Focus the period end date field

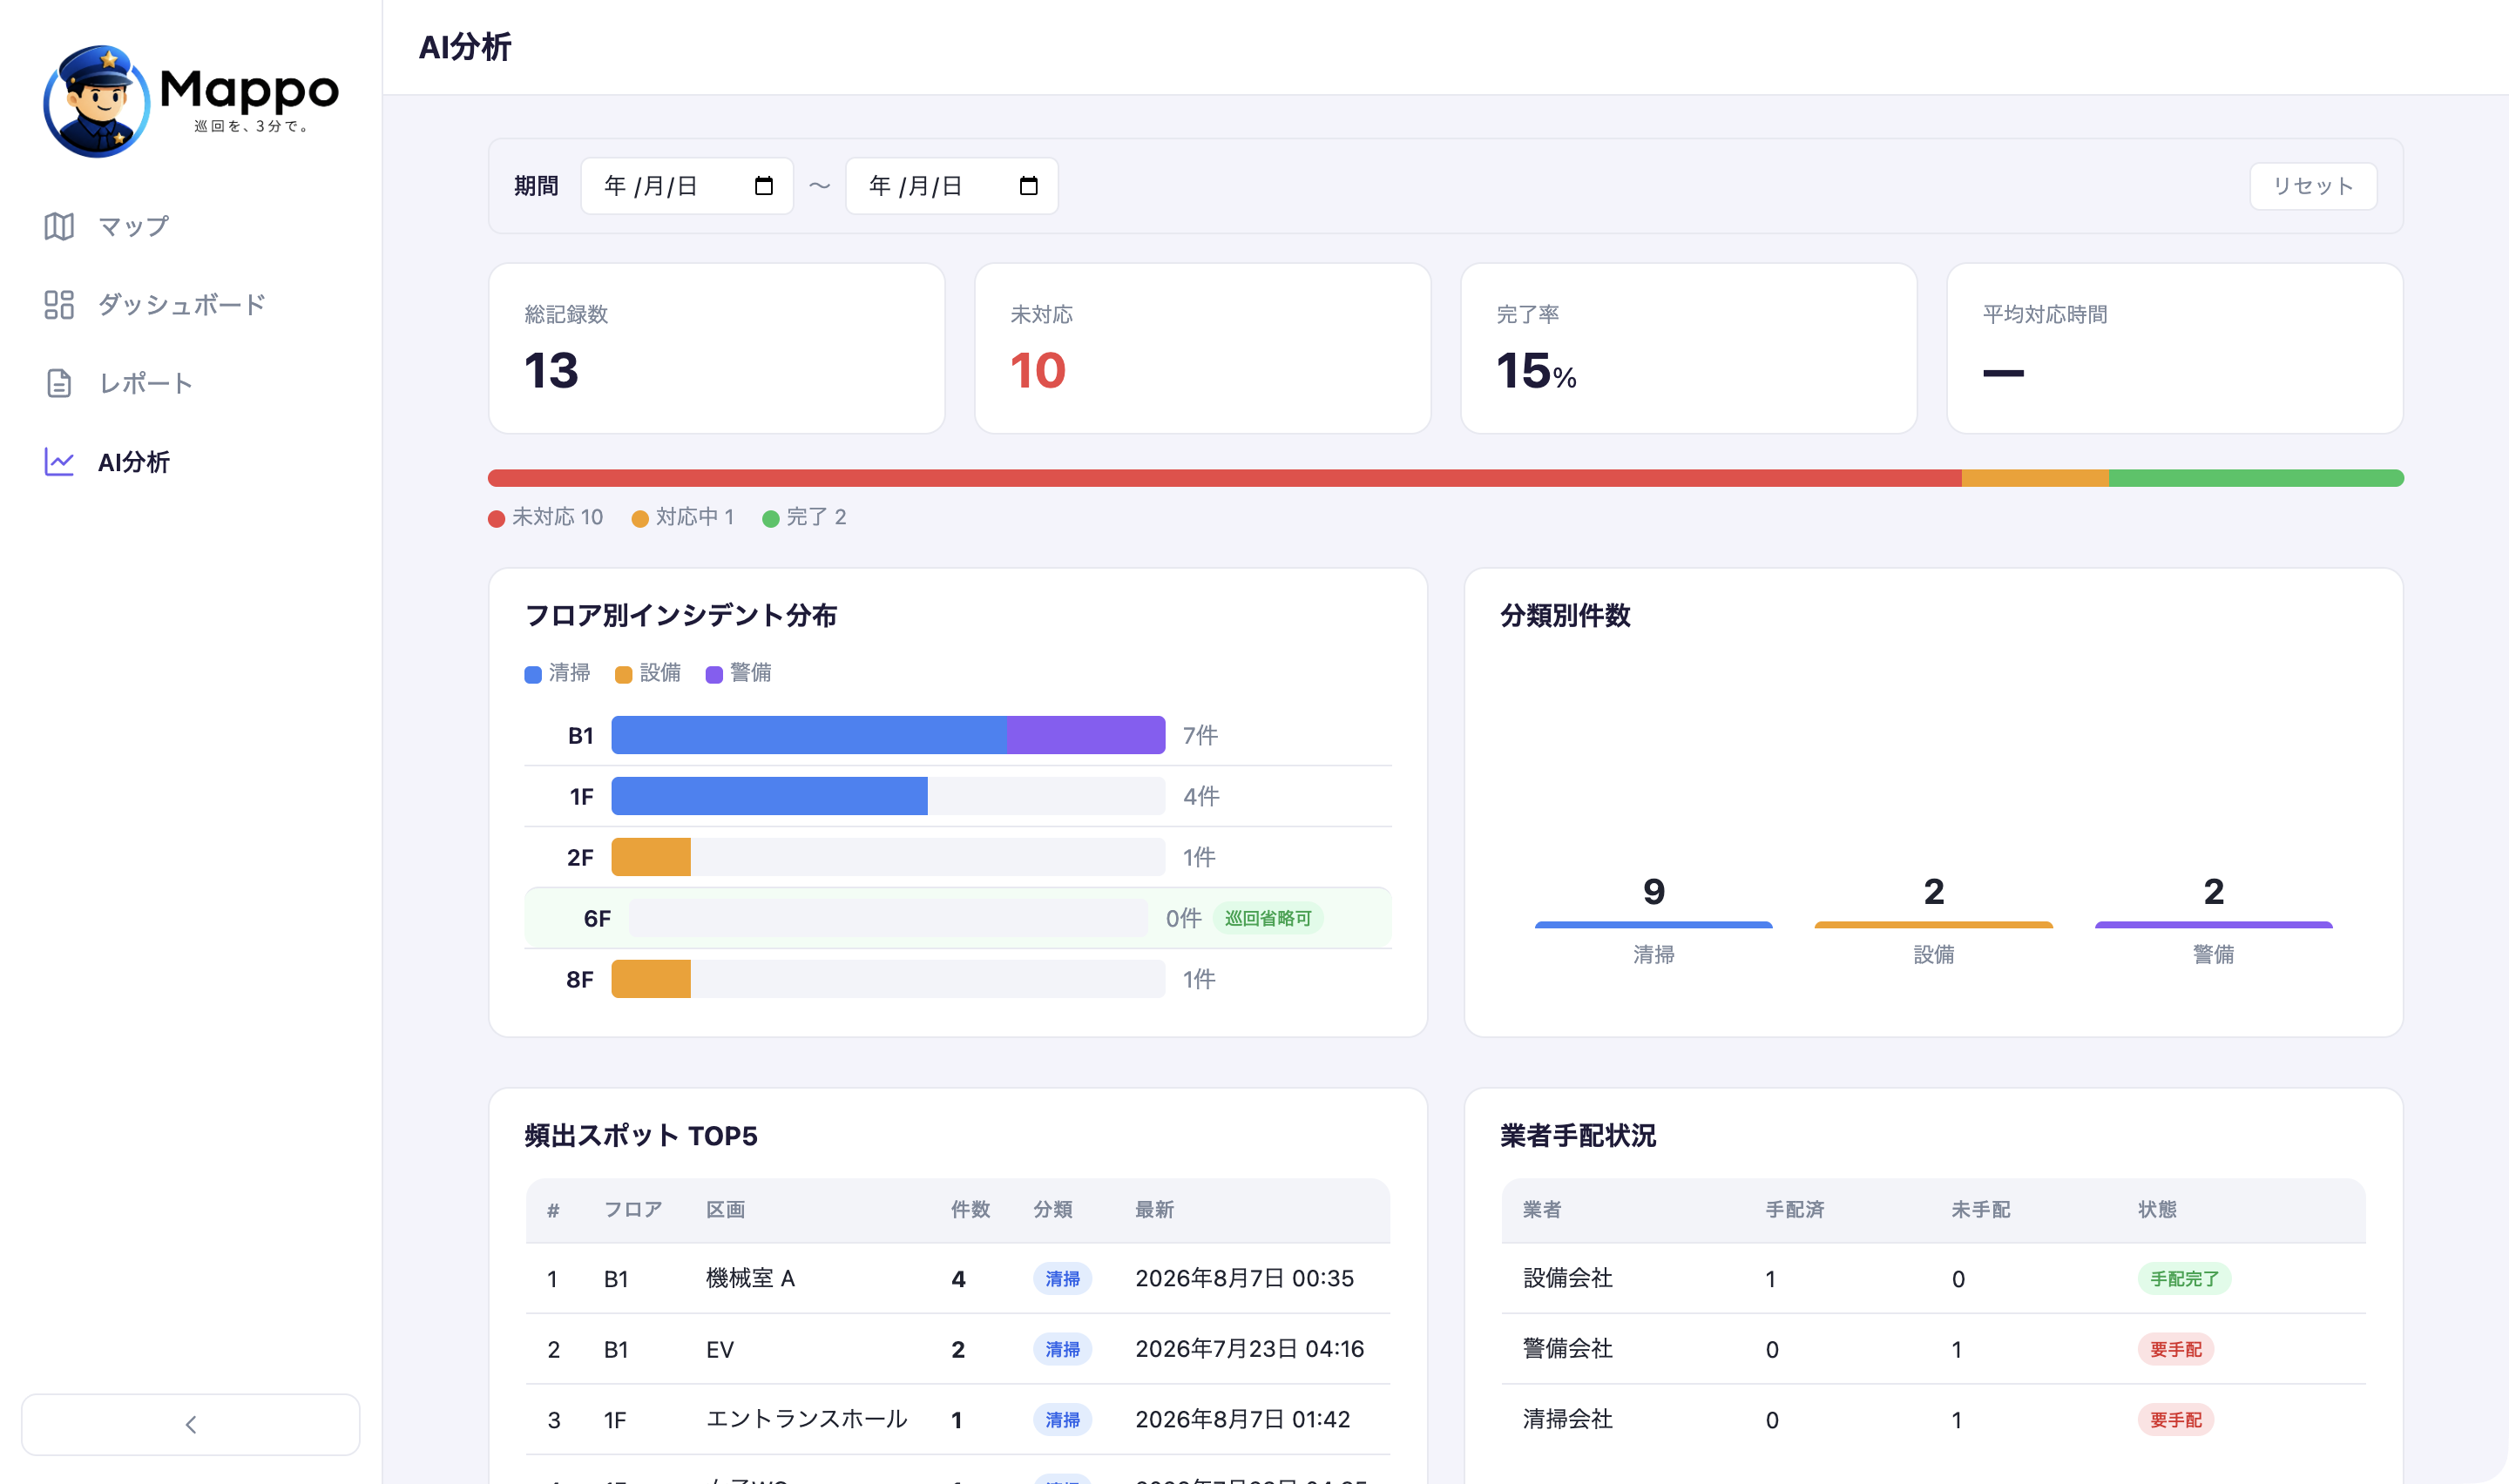point(952,186)
